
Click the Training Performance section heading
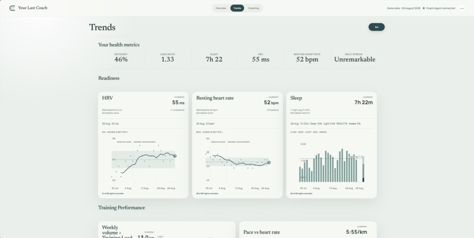[122, 208]
